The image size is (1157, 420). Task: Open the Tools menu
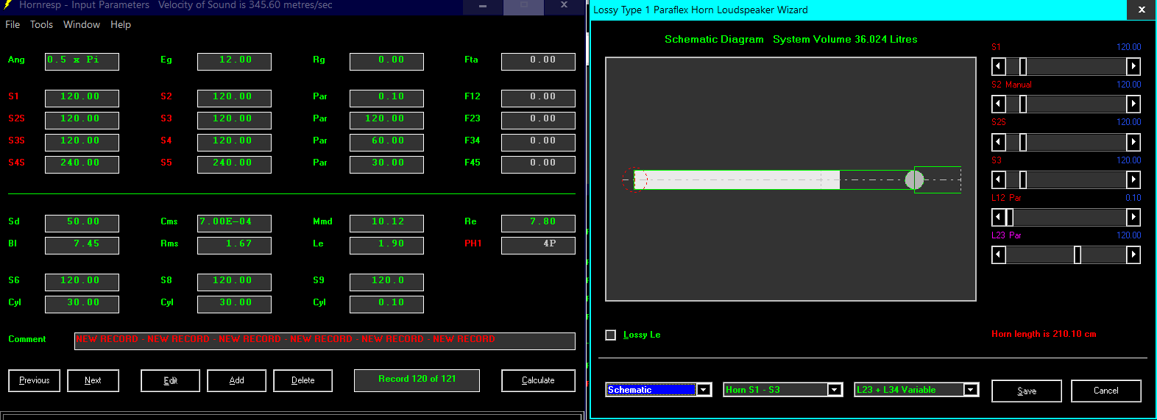(41, 24)
